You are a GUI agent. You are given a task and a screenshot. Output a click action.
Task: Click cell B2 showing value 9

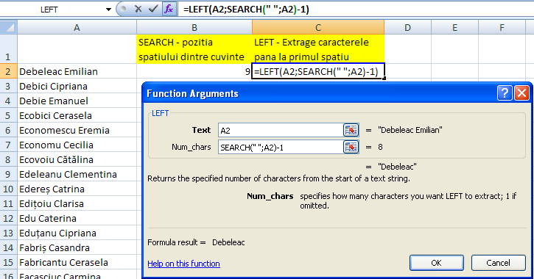pos(194,71)
